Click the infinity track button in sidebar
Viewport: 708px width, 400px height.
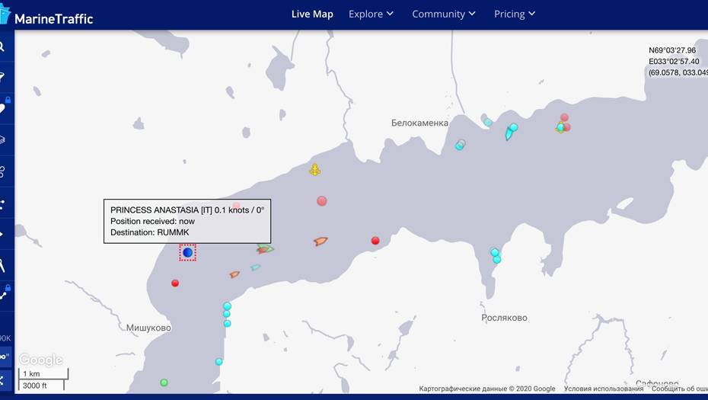point(4,357)
